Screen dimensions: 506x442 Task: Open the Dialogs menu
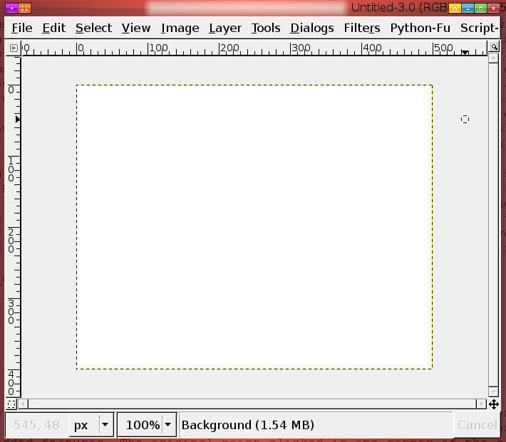click(311, 28)
